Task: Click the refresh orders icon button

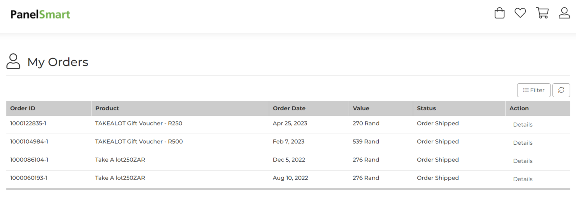Action: [561, 90]
